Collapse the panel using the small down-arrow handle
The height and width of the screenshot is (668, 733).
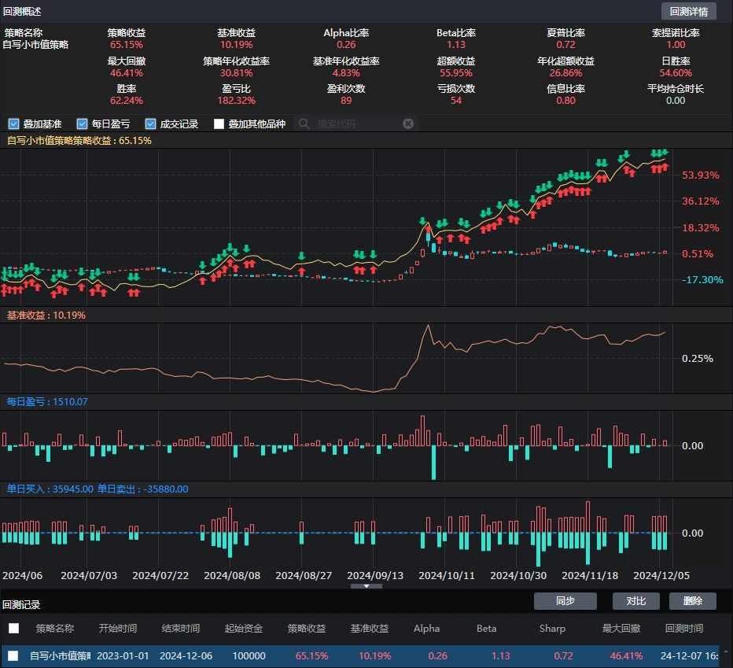coord(366,586)
